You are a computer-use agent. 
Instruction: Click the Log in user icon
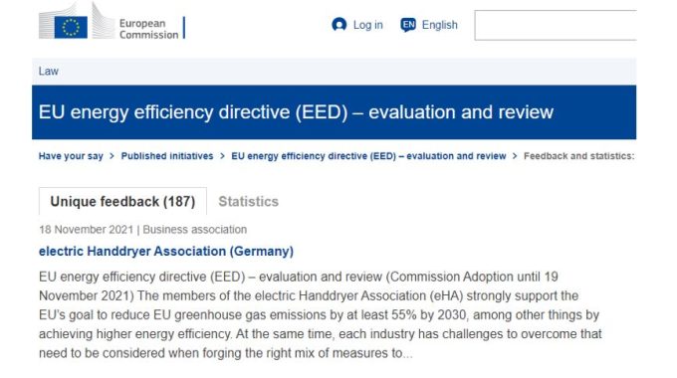click(x=338, y=25)
